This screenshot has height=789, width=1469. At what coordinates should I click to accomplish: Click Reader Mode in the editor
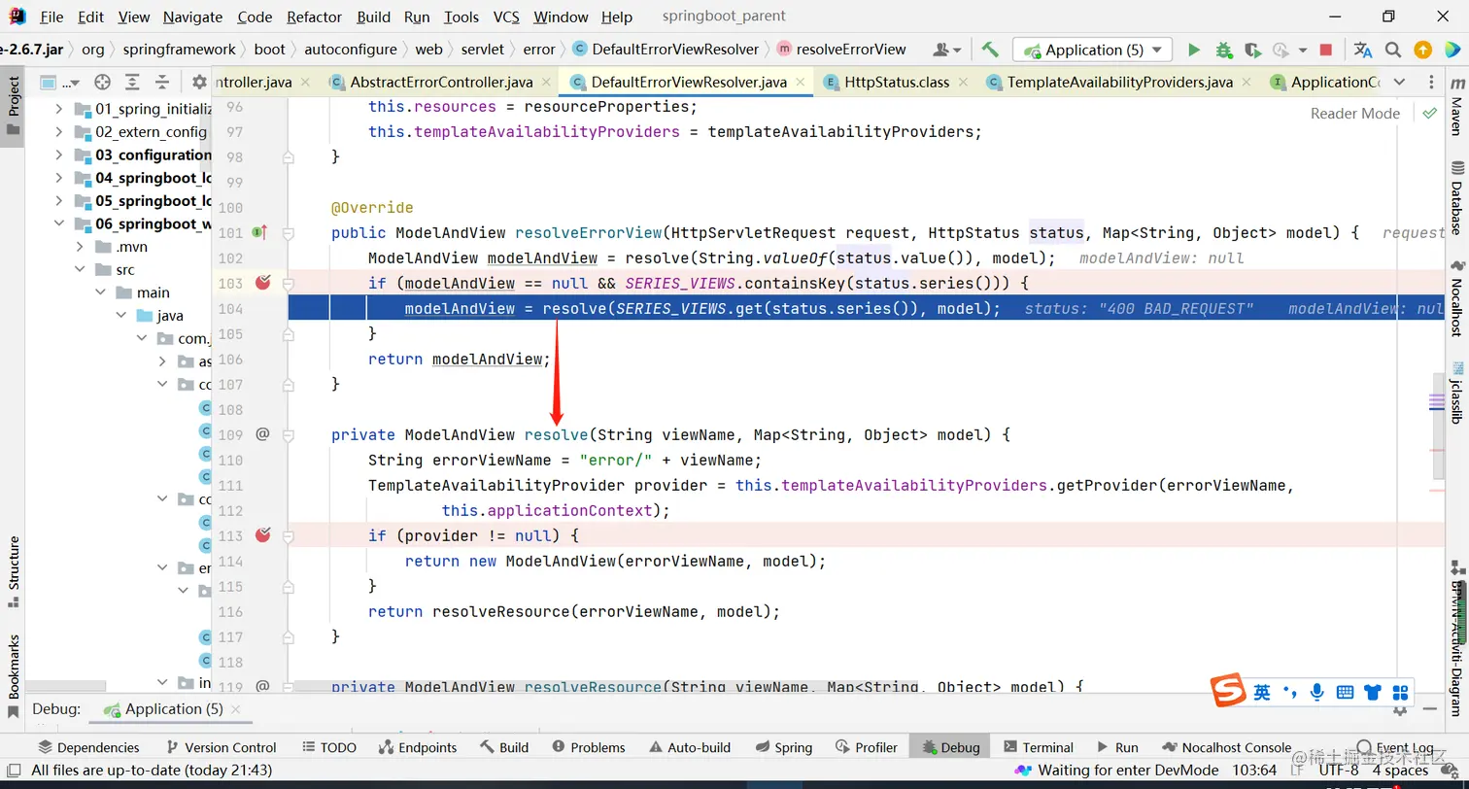tap(1355, 113)
